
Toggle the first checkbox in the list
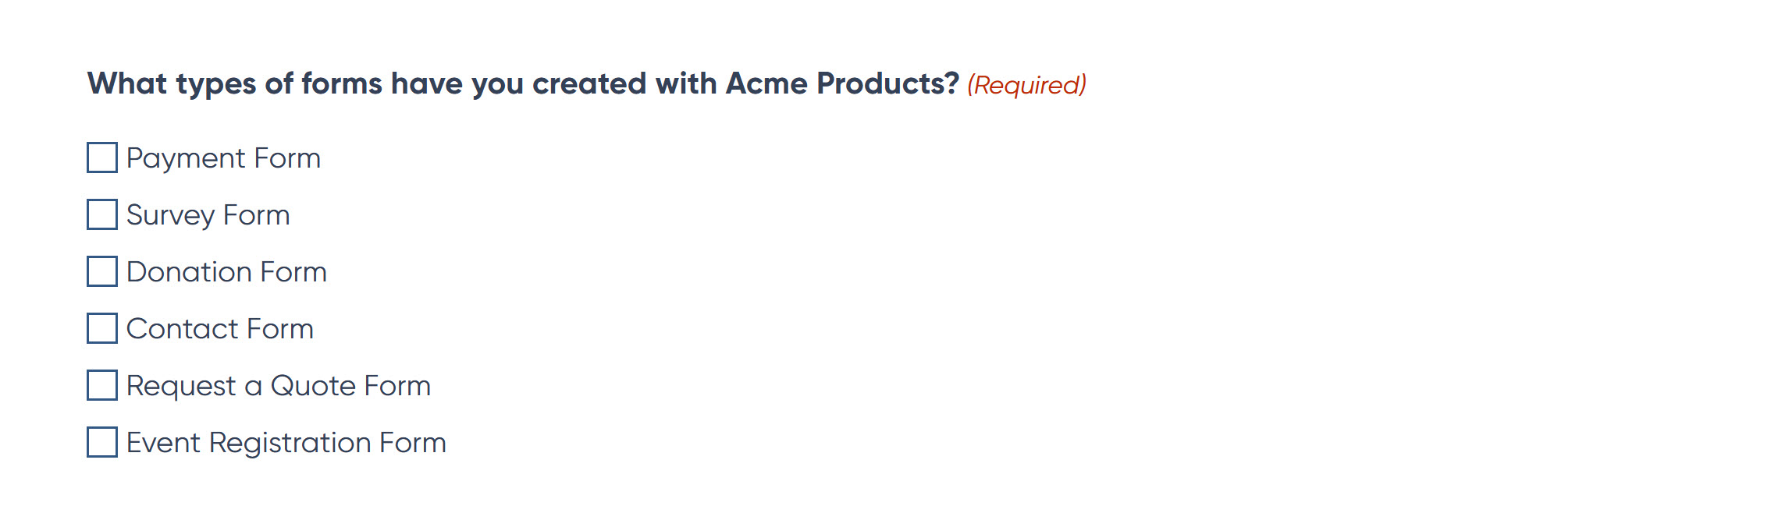click(102, 157)
